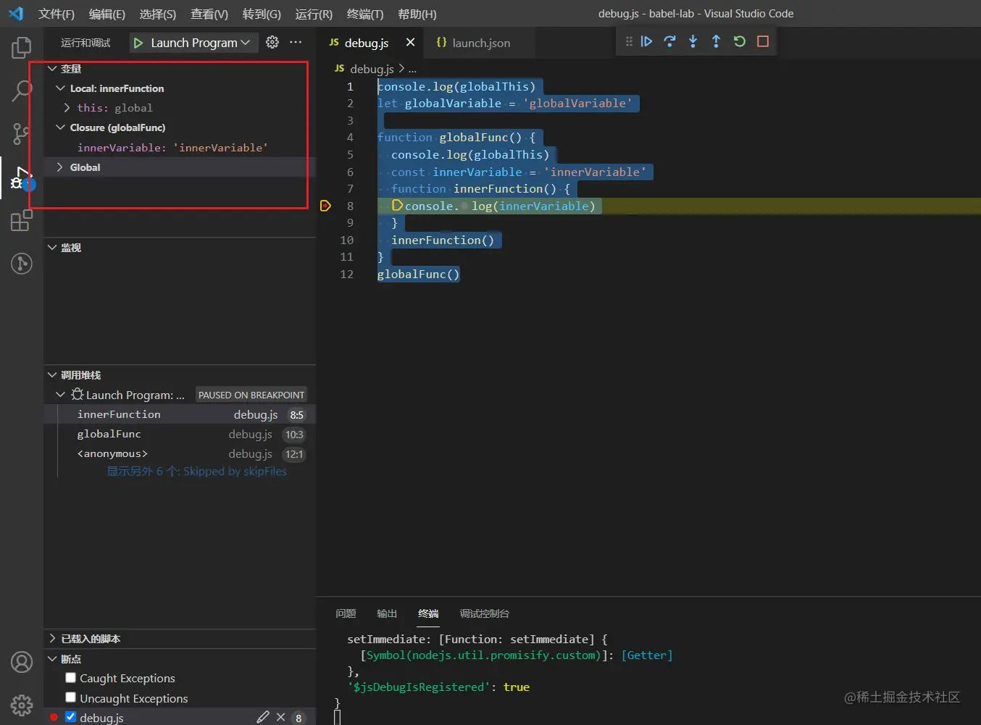Open the debug view more actions menu

pos(296,42)
